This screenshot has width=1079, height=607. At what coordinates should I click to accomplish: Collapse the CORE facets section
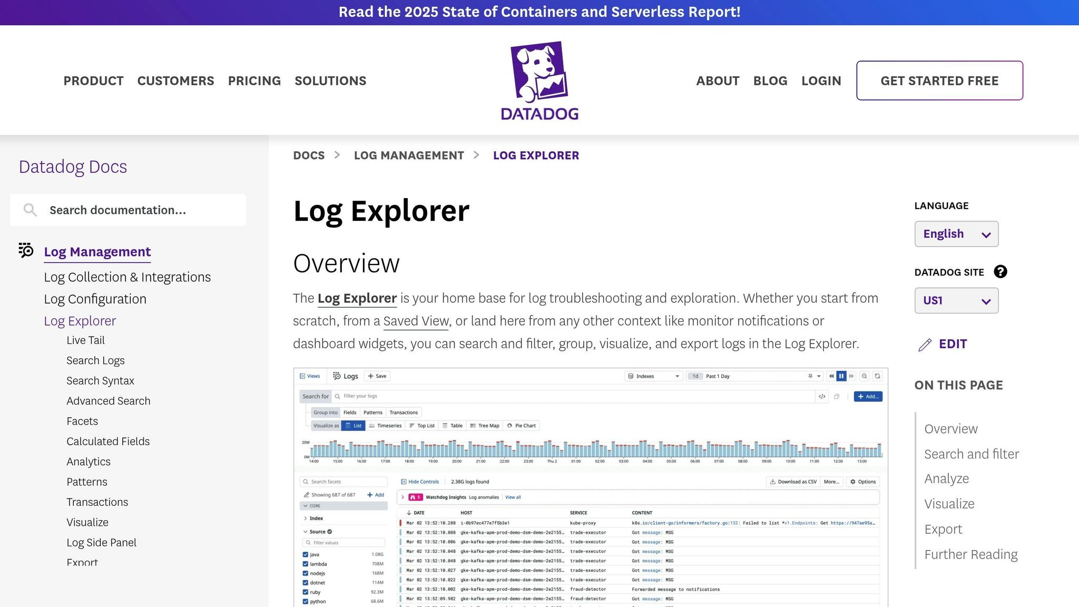click(x=306, y=506)
